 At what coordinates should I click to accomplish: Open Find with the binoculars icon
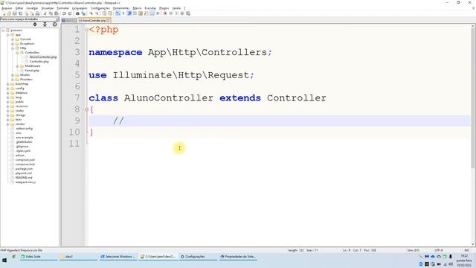point(77,13)
